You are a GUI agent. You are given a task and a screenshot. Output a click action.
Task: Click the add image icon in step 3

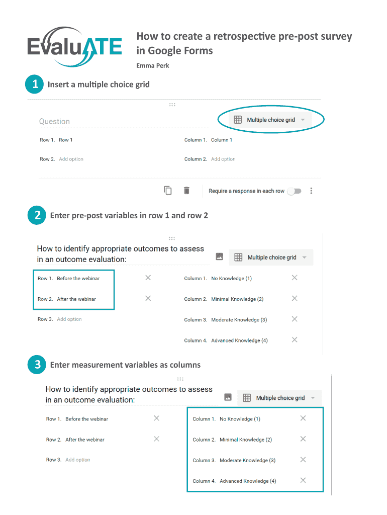(228, 397)
